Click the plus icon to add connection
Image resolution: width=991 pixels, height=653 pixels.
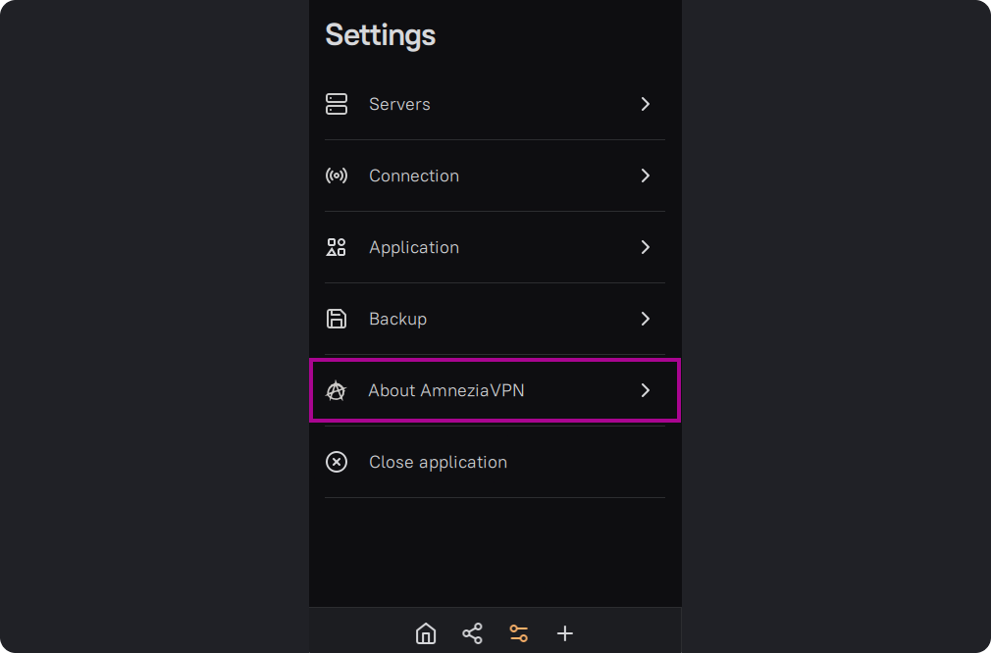pyautogui.click(x=565, y=633)
